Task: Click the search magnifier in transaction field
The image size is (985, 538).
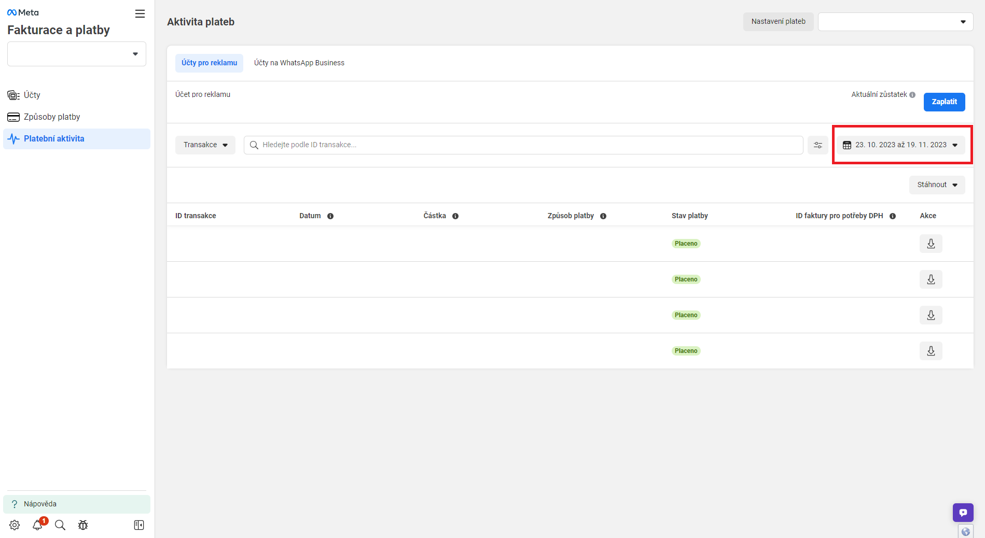Action: pos(254,145)
